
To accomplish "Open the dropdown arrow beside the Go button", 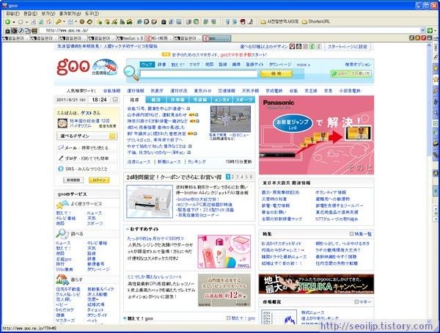I will pyautogui.click(x=436, y=30).
